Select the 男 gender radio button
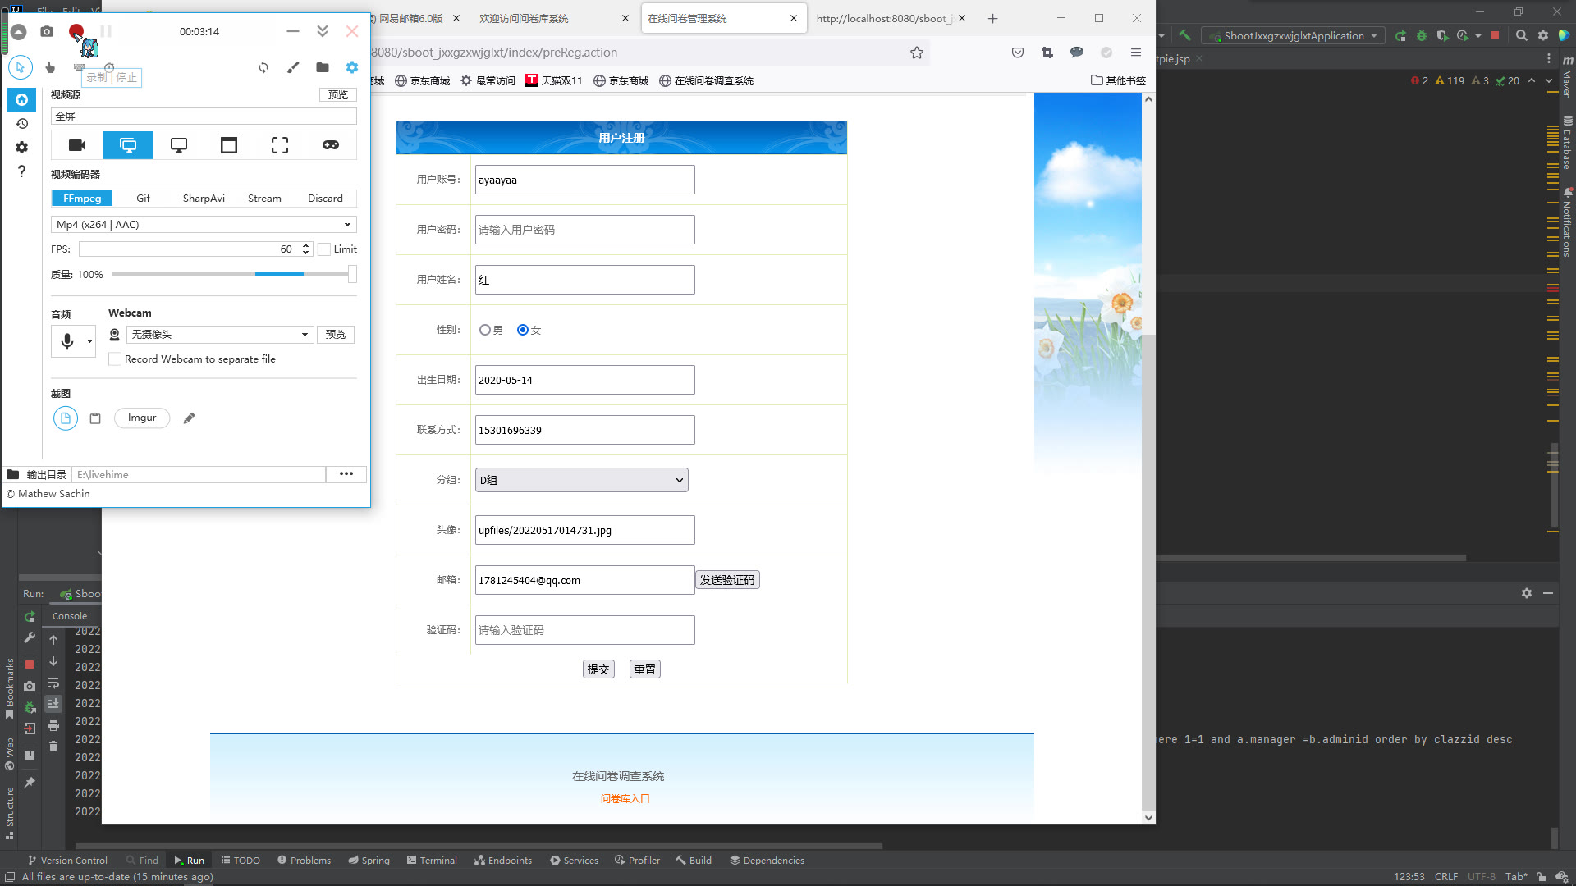The height and width of the screenshot is (886, 1576). pyautogui.click(x=485, y=330)
